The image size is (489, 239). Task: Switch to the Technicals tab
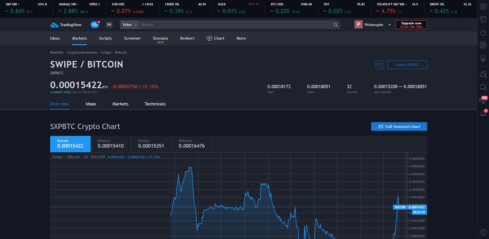coord(155,104)
